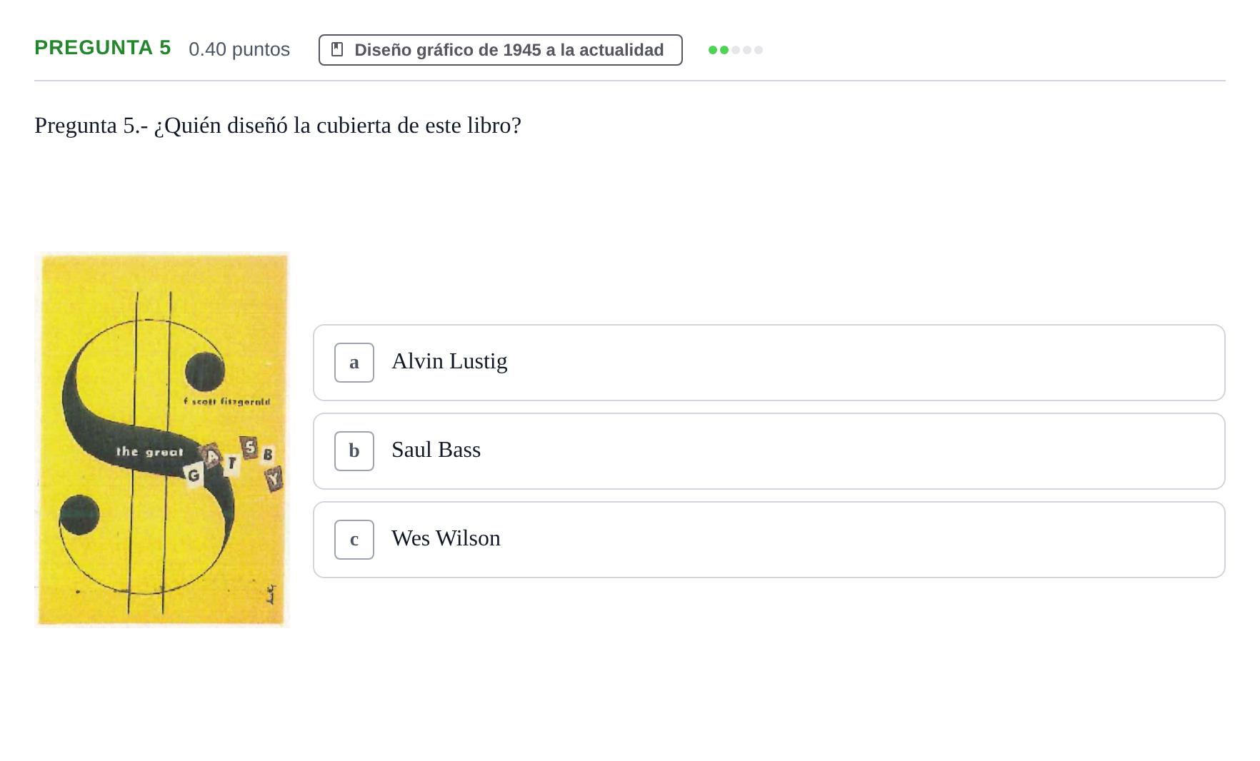The width and height of the screenshot is (1260, 761).
Task: Click the question text about the book cover
Action: click(x=278, y=126)
